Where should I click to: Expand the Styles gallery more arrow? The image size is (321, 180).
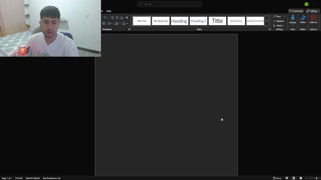click(x=267, y=21)
